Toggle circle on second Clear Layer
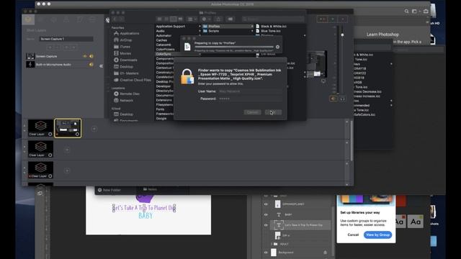 click(50, 155)
